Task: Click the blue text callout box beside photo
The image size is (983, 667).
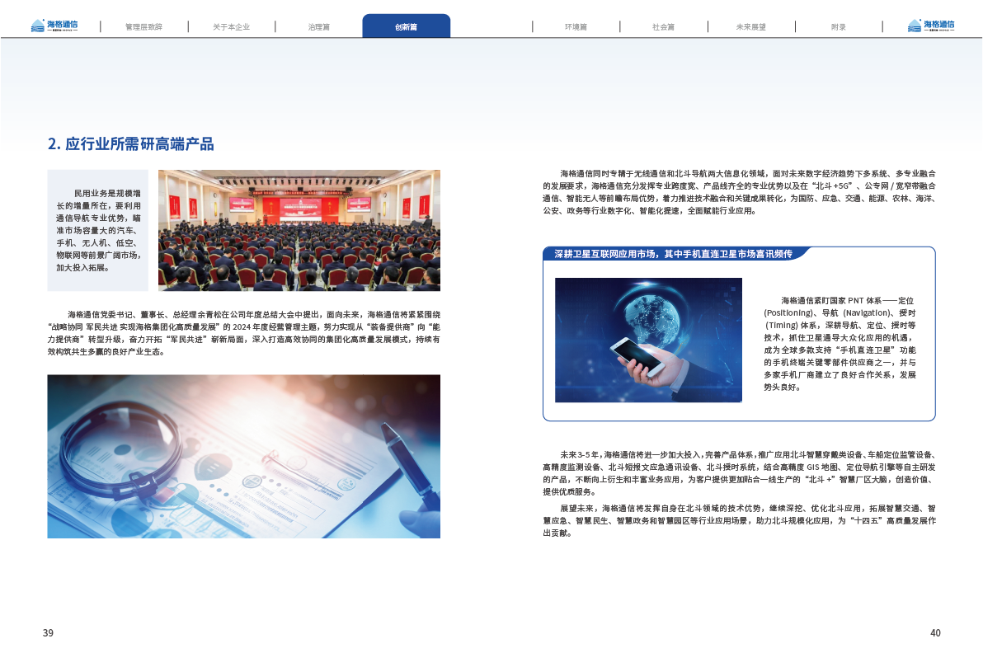Action: [97, 230]
